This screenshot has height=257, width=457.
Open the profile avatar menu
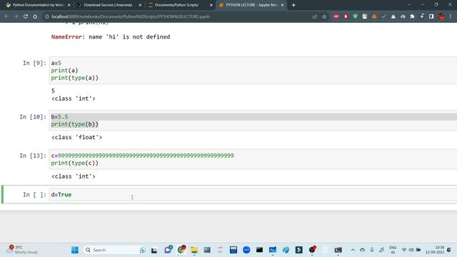pyautogui.click(x=441, y=16)
